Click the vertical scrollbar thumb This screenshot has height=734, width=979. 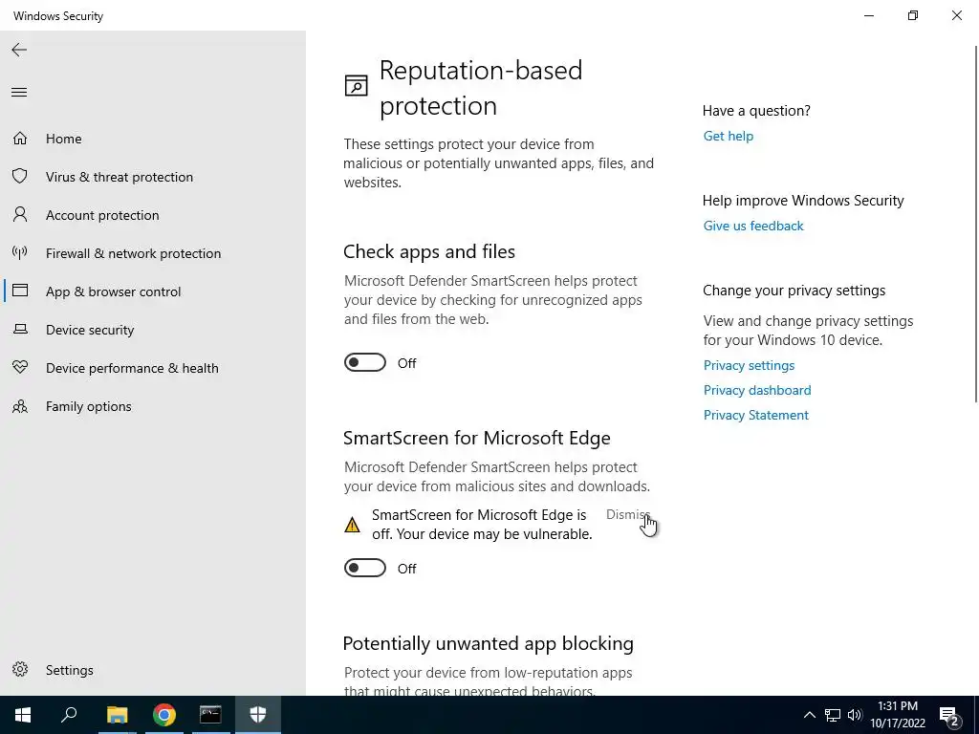(x=975, y=225)
